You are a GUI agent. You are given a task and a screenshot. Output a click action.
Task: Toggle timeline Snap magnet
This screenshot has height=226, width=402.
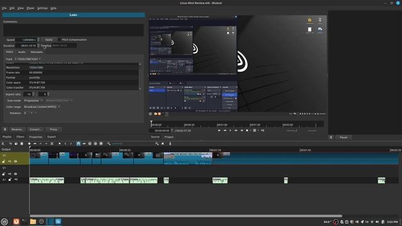78,144
